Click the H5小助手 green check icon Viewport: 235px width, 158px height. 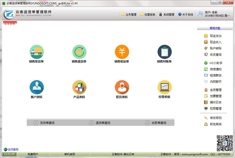coord(206,63)
